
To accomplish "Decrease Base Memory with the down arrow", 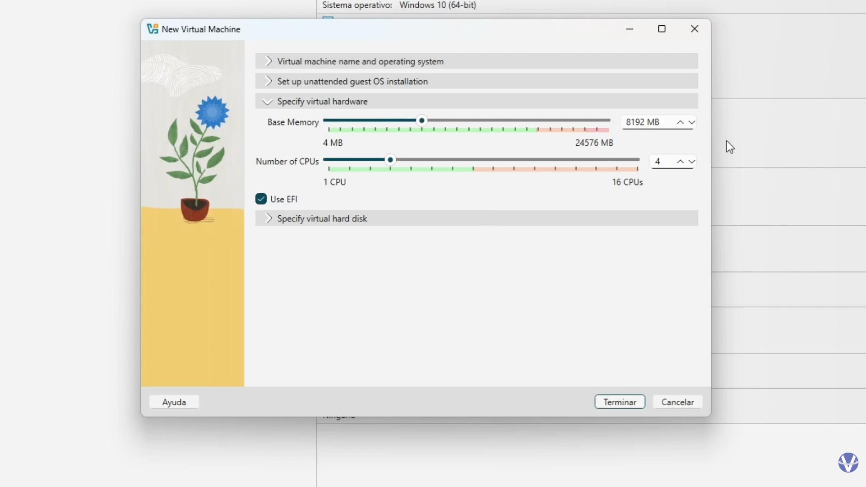I will 691,122.
